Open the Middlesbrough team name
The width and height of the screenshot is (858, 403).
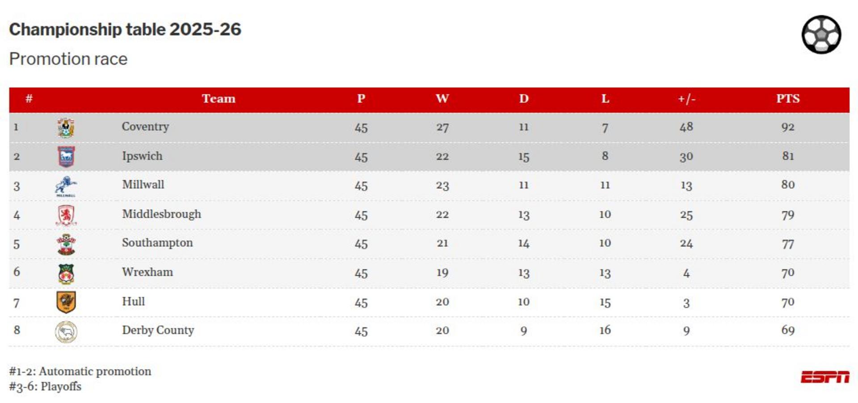[x=161, y=214]
